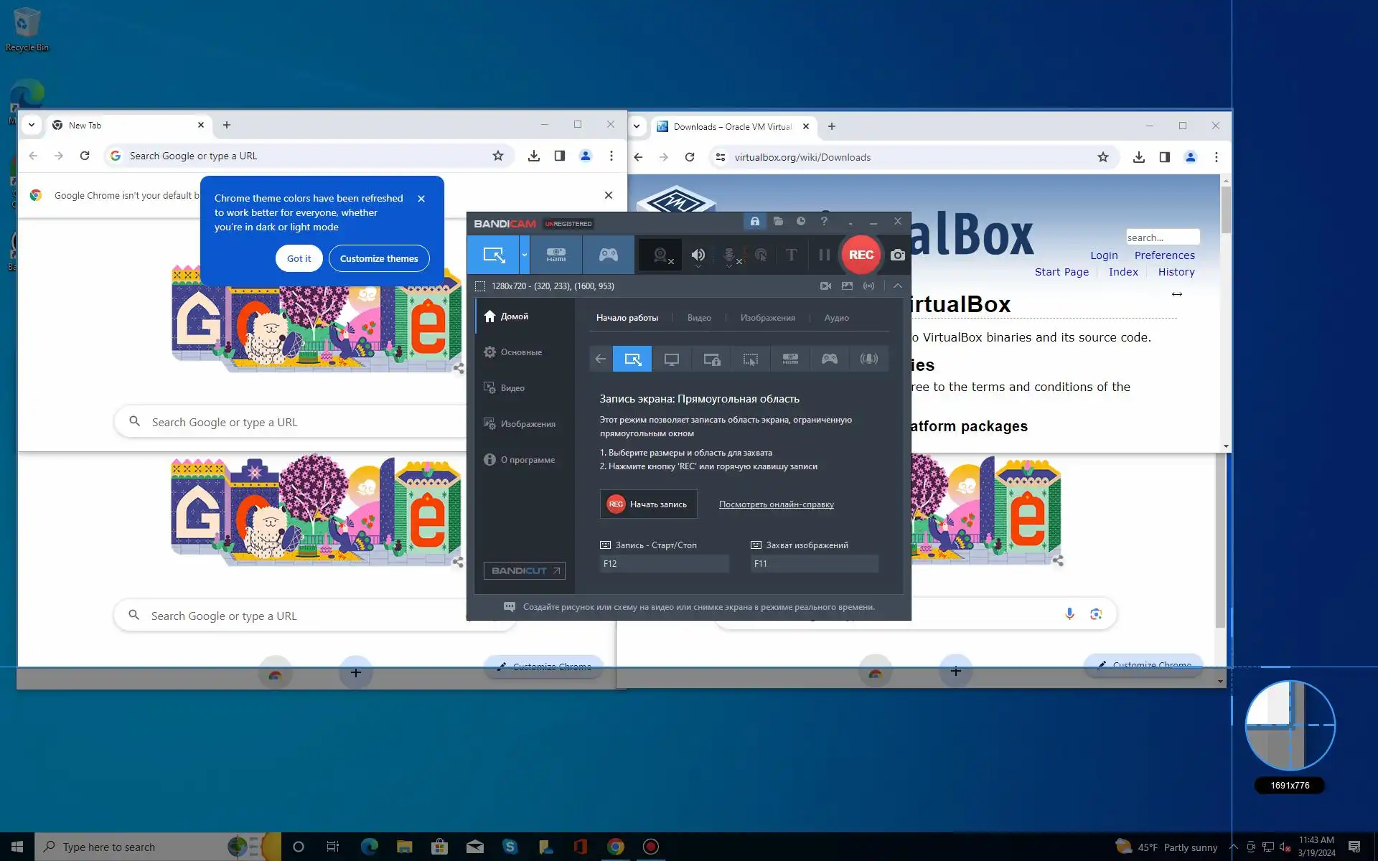Click VirtualBox page vertical scrollbar
Viewport: 1378px width, 861px height.
pos(1226,210)
